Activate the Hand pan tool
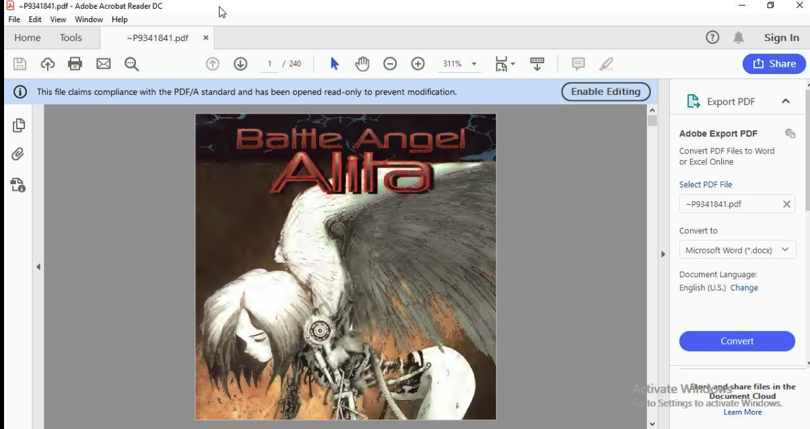Image resolution: width=810 pixels, height=429 pixels. pos(362,64)
